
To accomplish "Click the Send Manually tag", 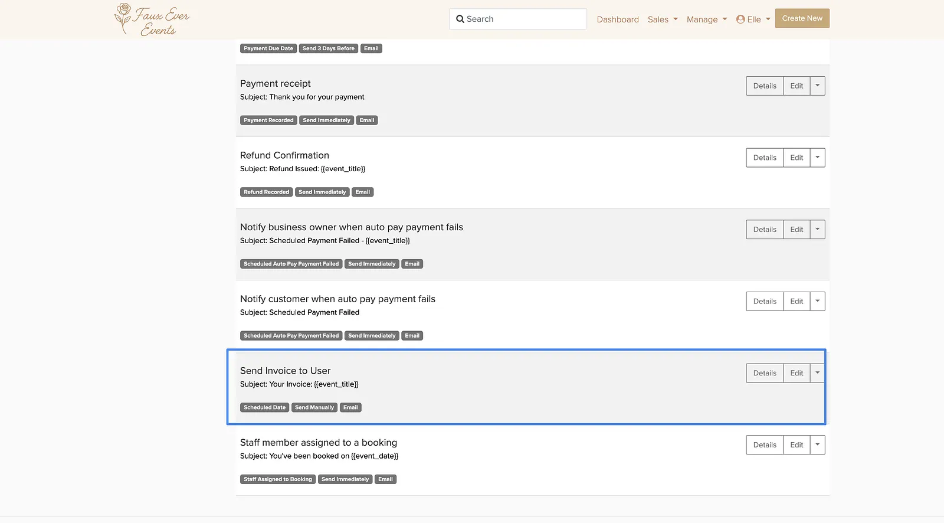I will (314, 407).
